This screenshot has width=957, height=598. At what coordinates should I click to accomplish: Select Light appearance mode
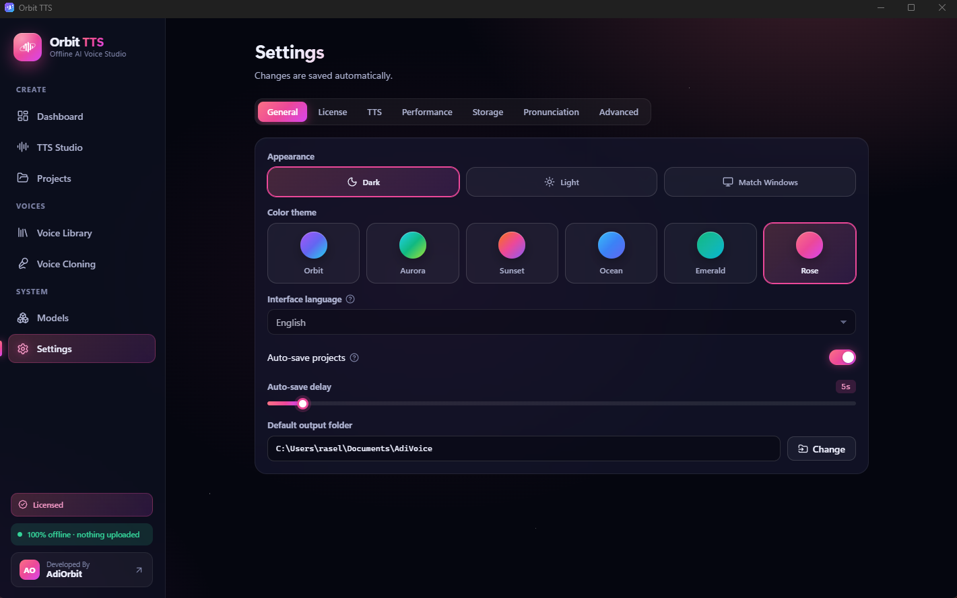[562, 182]
